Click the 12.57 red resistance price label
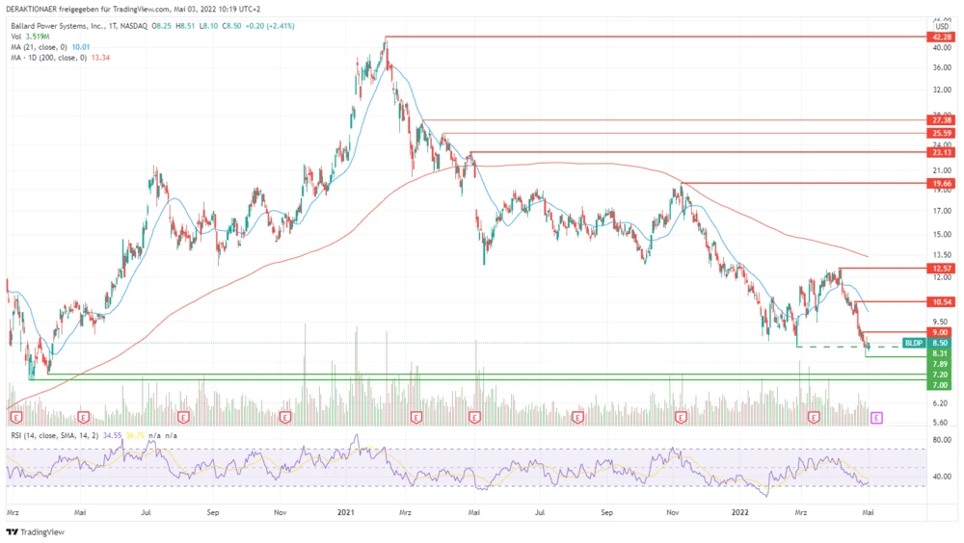Image resolution: width=964 pixels, height=543 pixels. tap(941, 268)
